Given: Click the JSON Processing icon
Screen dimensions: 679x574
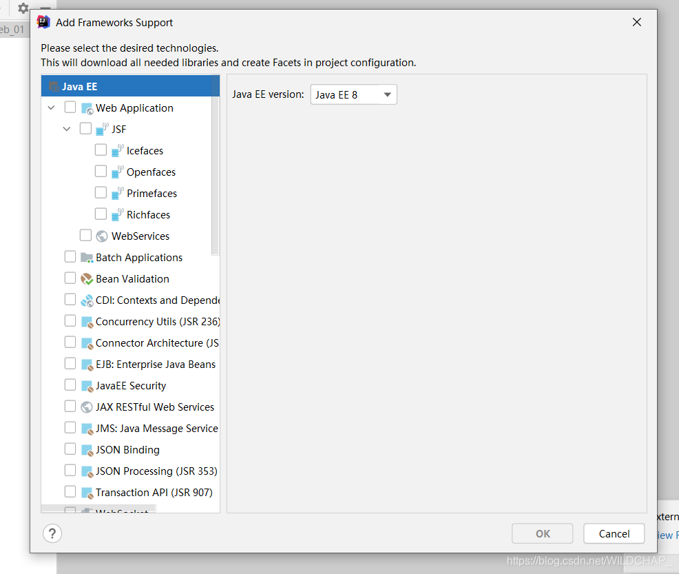Looking at the screenshot, I should click(87, 471).
